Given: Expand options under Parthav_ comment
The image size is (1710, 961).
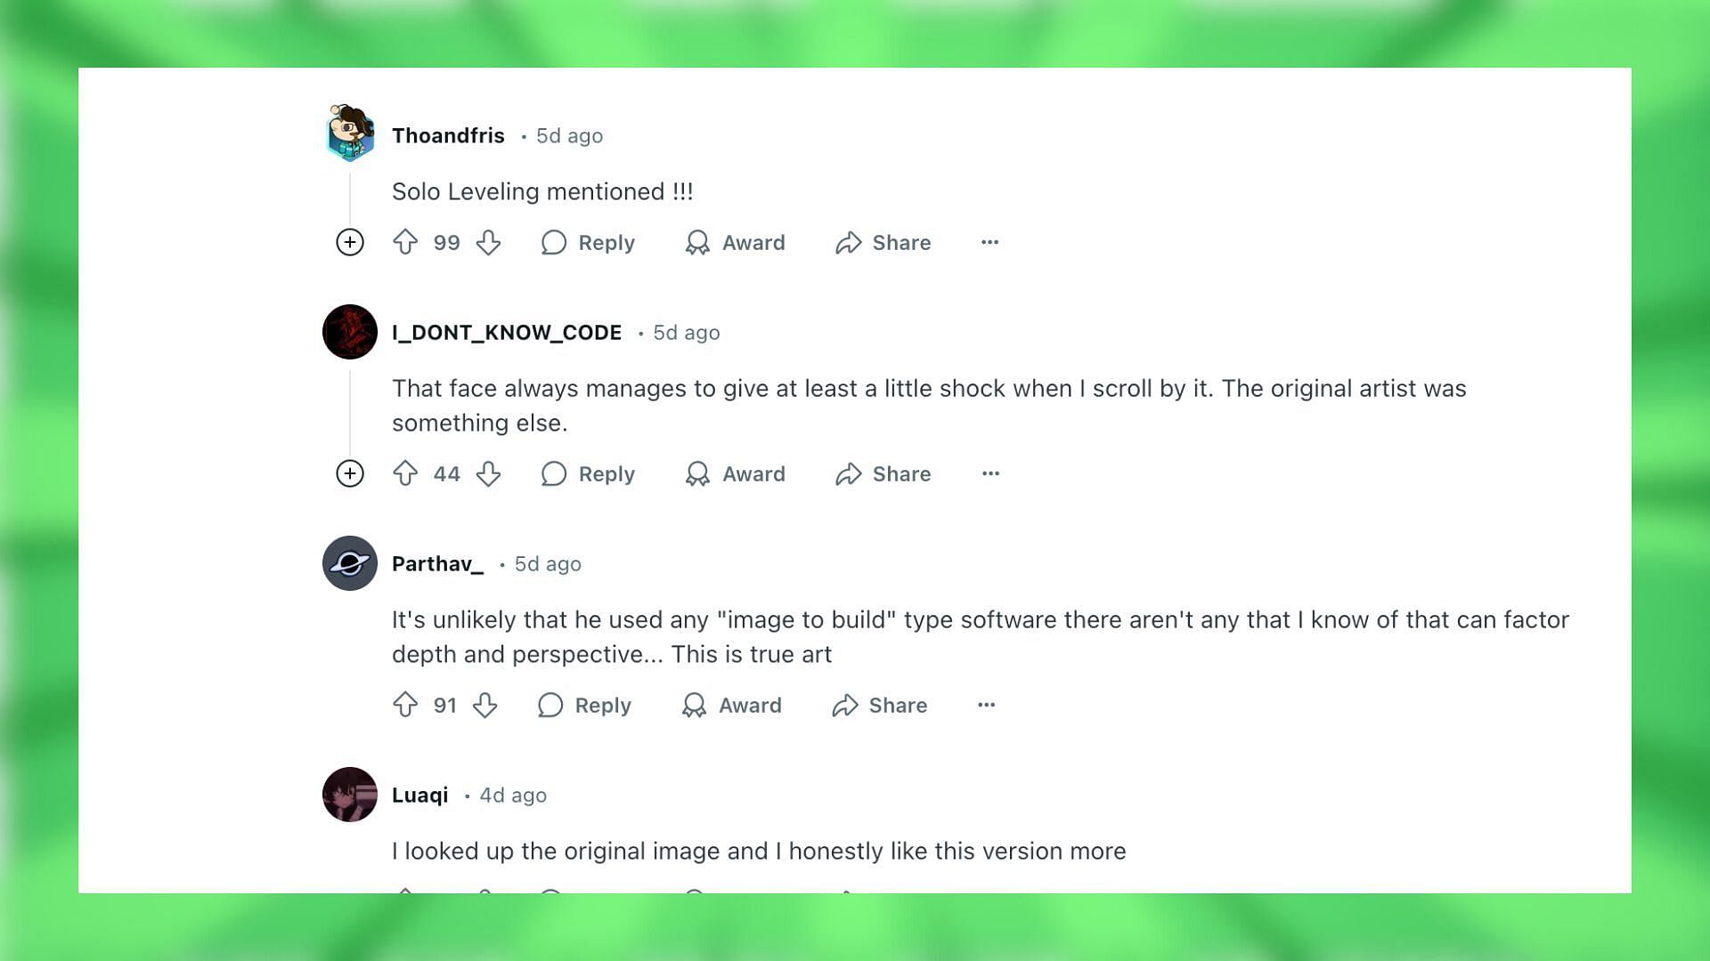Looking at the screenshot, I should [985, 704].
